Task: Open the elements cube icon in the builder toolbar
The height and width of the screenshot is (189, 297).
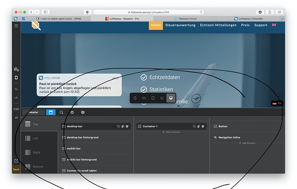Action: click(83, 112)
